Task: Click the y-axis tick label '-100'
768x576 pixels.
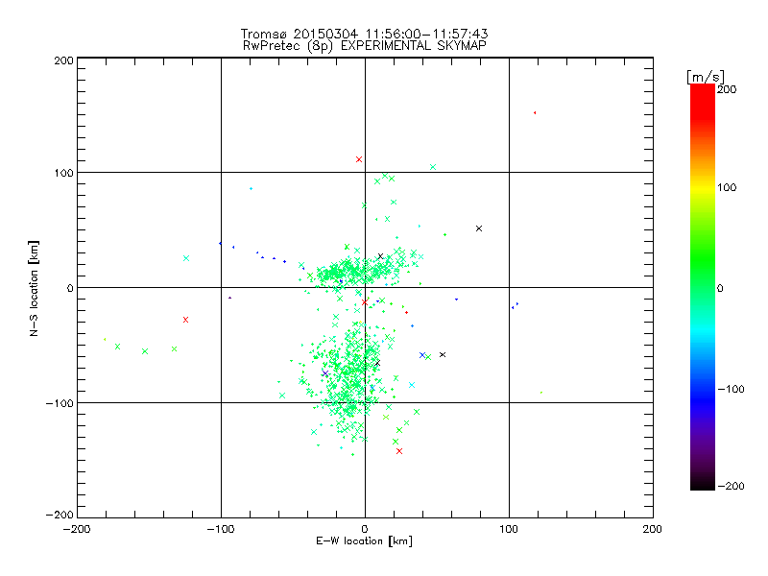Action: coord(60,403)
